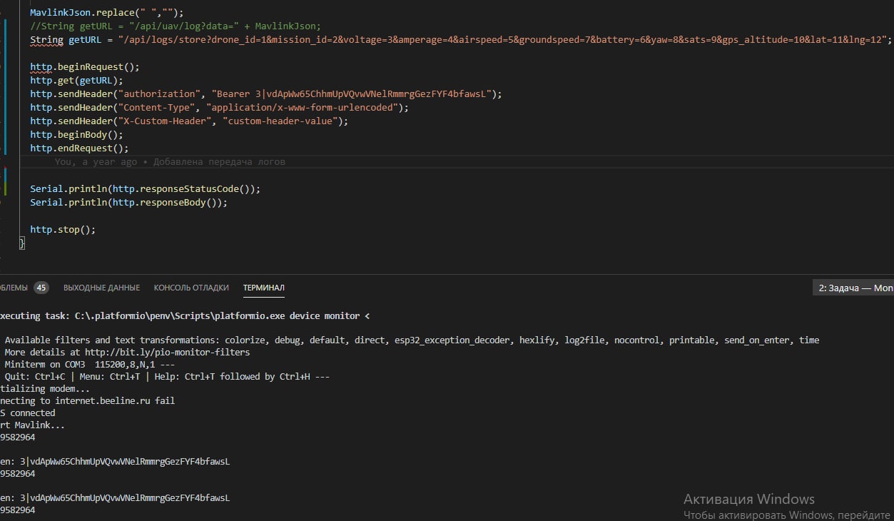Click the X-Custom-Header sendHeader line
The height and width of the screenshot is (521, 894).
188,121
